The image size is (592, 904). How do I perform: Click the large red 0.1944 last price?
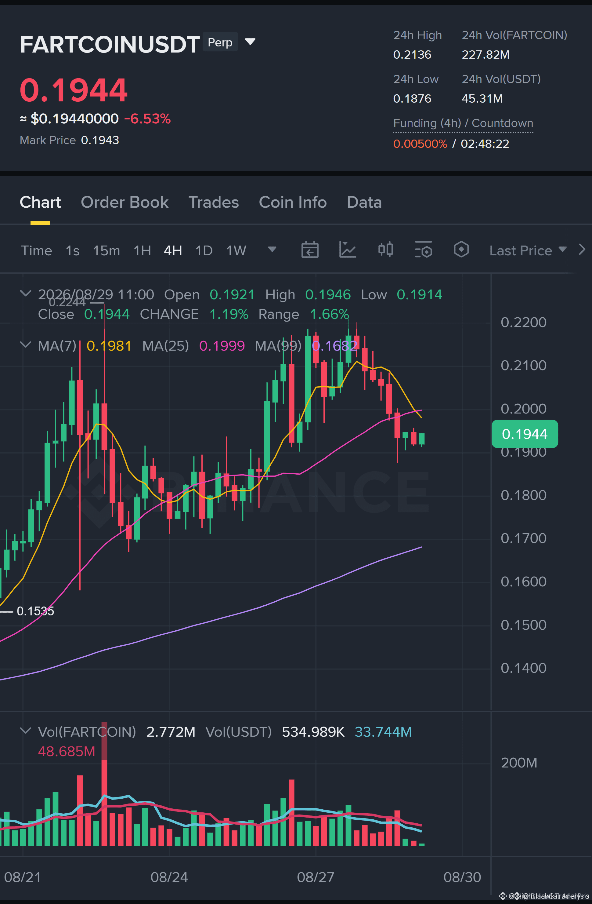[x=74, y=90]
